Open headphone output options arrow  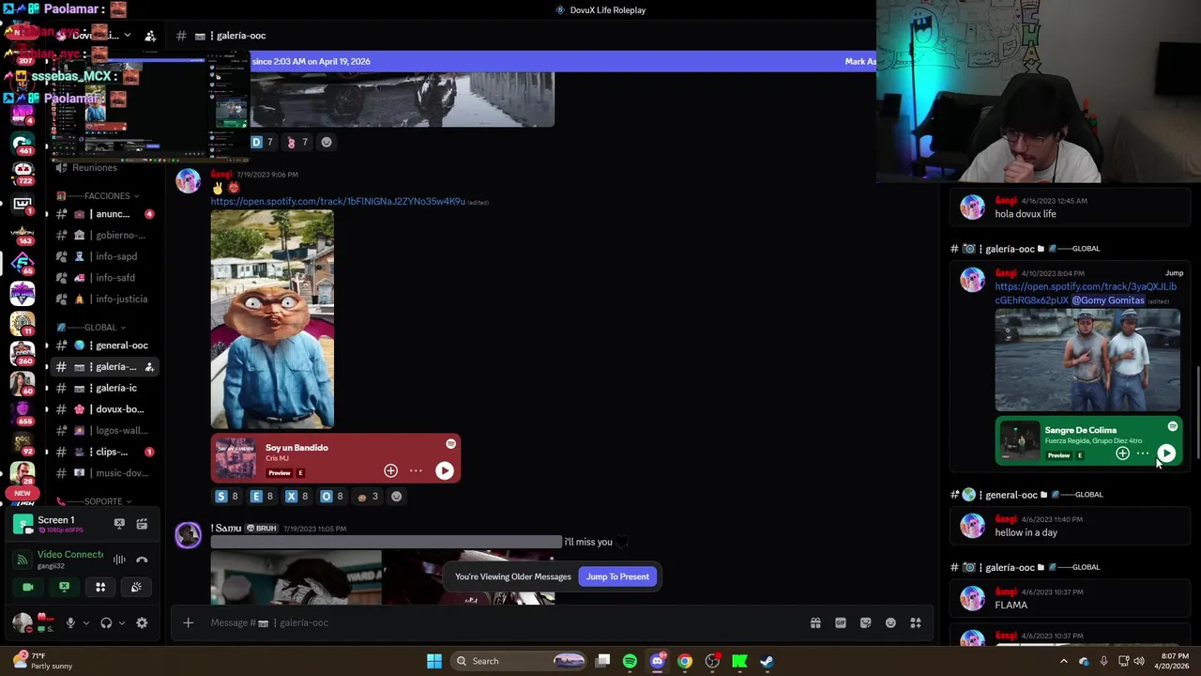(121, 622)
